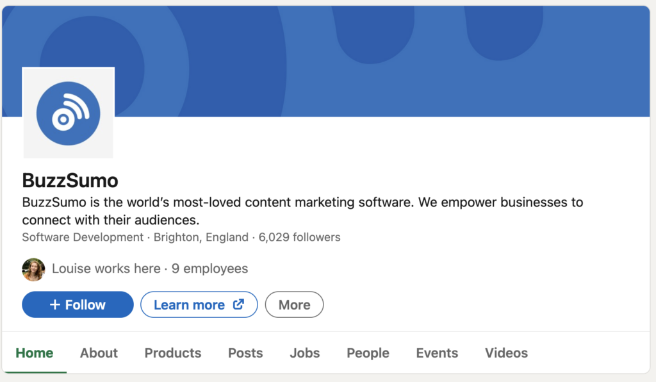
Task: Click the BuzzSumo company name heading
Action: (70, 180)
